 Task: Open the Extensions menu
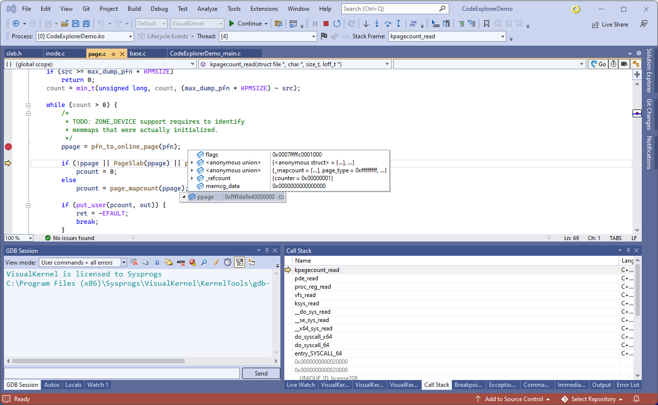(x=263, y=9)
